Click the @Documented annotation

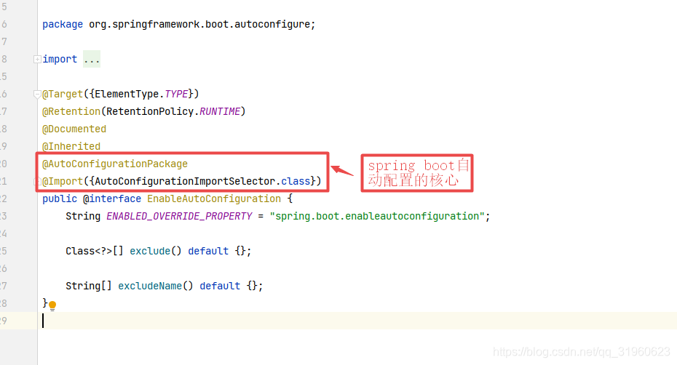pos(74,129)
